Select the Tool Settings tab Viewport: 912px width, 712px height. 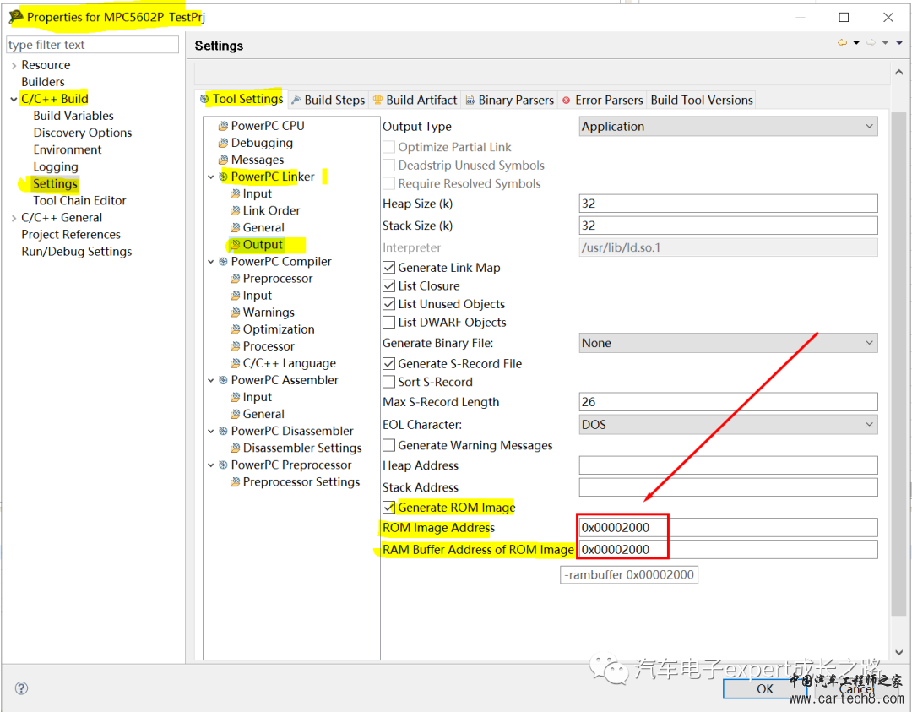[x=242, y=99]
